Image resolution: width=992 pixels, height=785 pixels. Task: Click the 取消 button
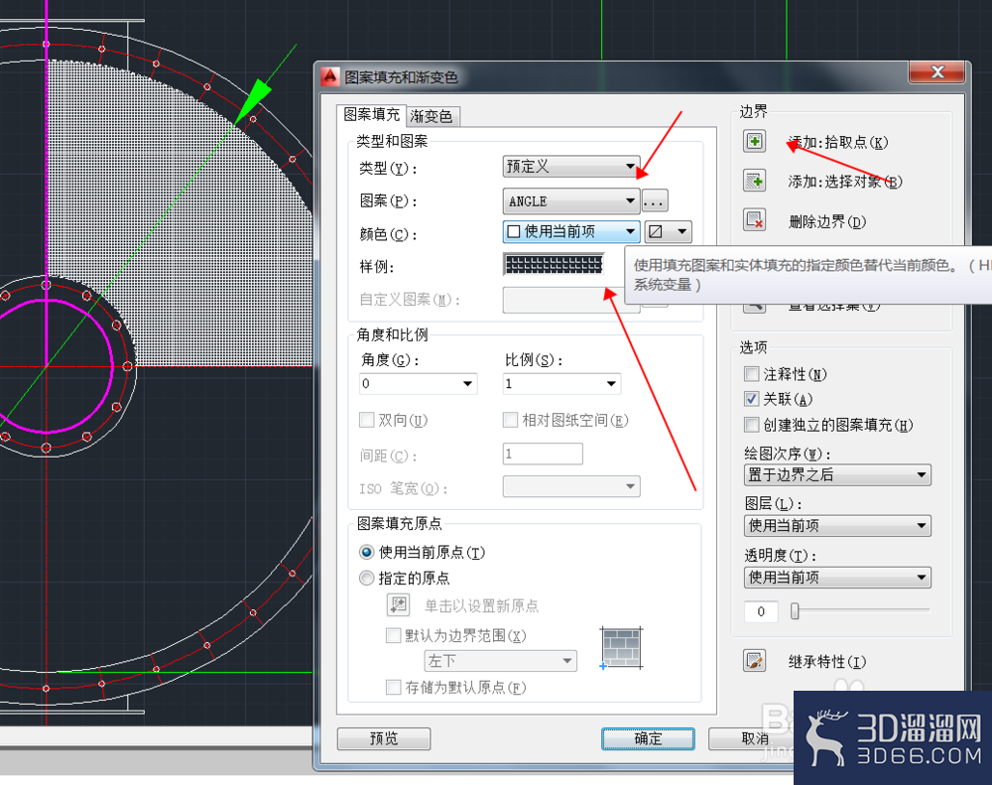point(754,738)
